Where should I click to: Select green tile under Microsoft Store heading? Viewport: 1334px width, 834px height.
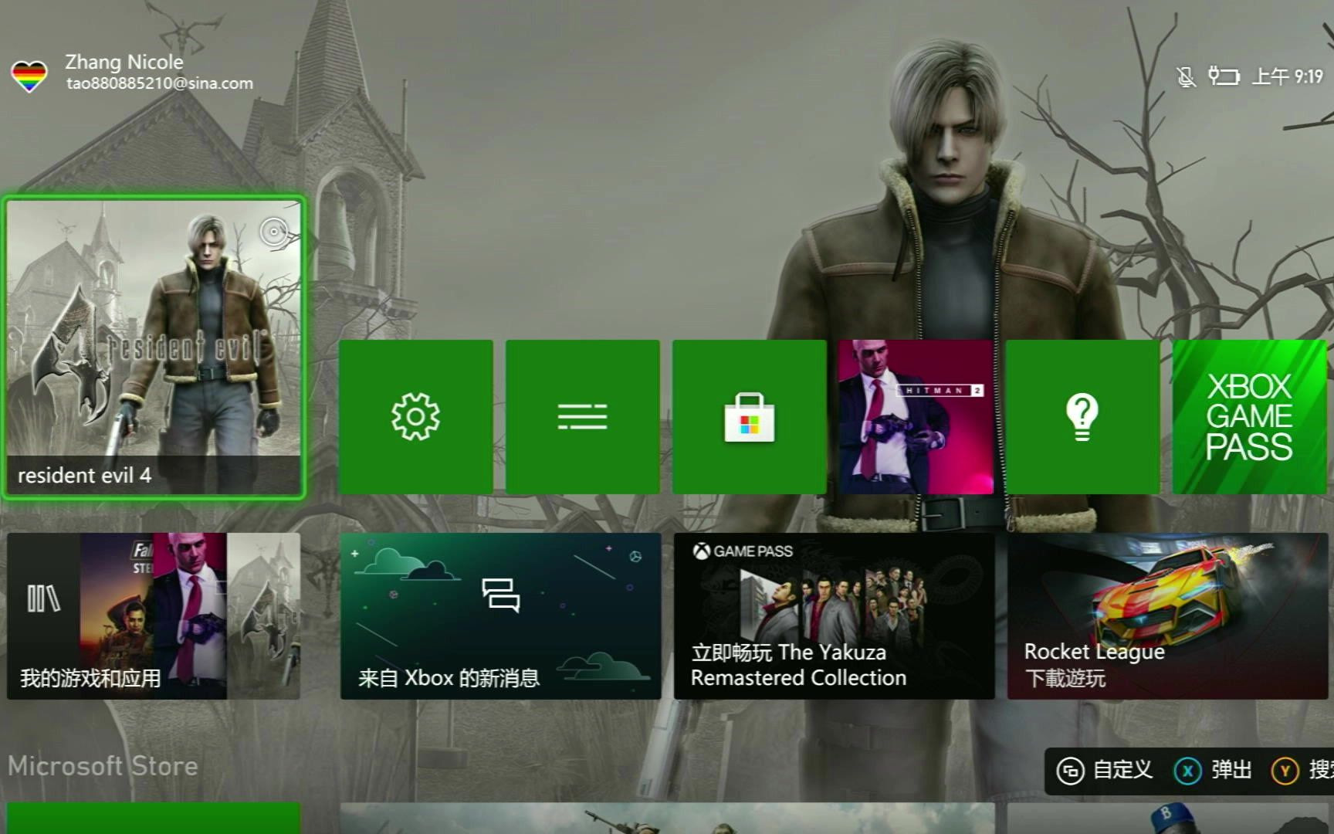point(154,818)
